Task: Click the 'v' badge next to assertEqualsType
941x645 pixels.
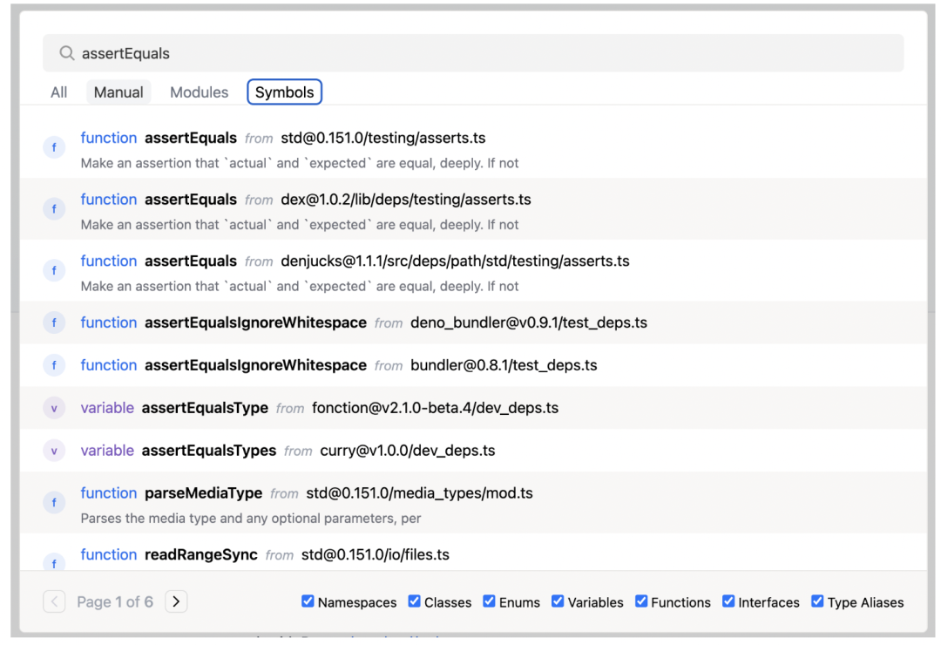Action: 54,407
